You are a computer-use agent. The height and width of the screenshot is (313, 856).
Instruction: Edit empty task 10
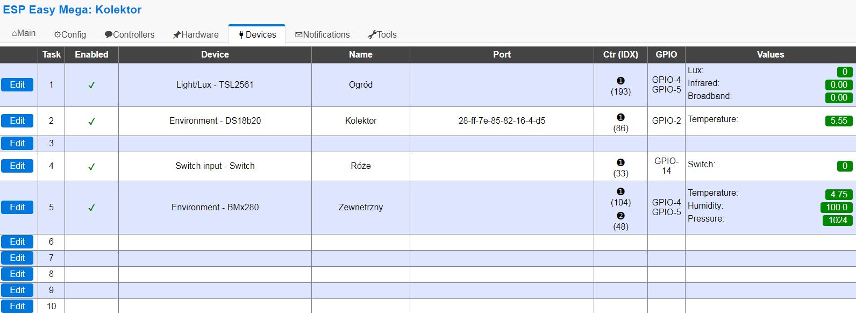click(x=17, y=306)
